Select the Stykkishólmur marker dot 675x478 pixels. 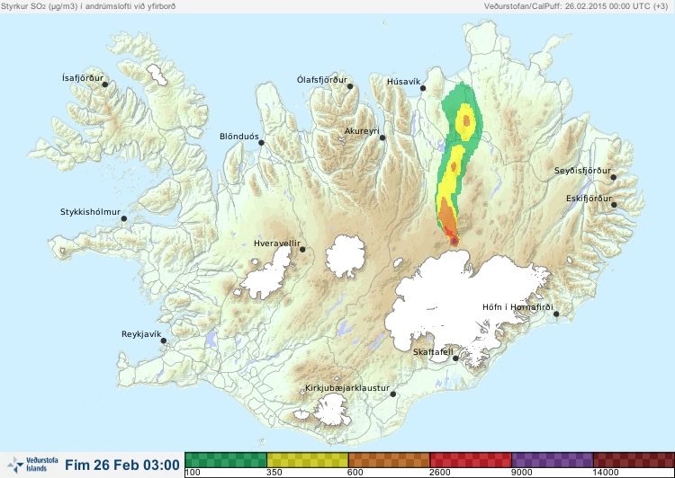click(124, 219)
